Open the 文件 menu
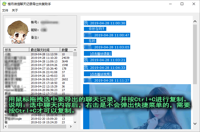 pos(5,10)
